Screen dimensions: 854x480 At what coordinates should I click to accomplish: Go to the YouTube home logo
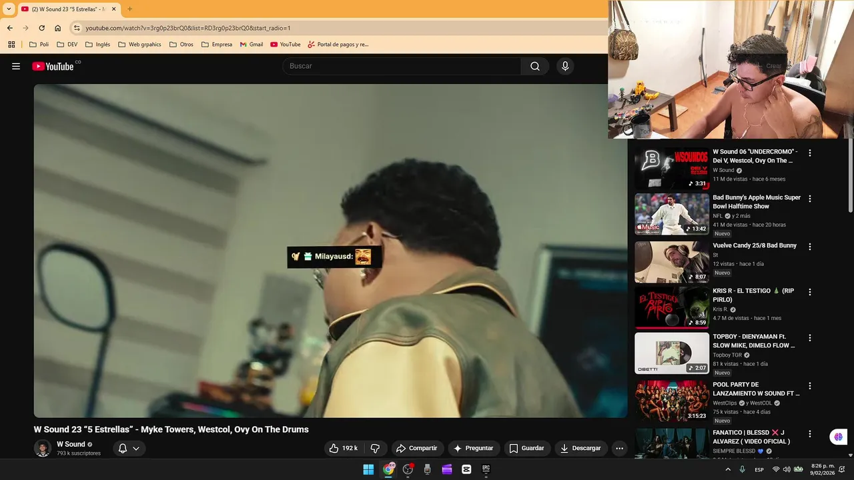coord(53,66)
